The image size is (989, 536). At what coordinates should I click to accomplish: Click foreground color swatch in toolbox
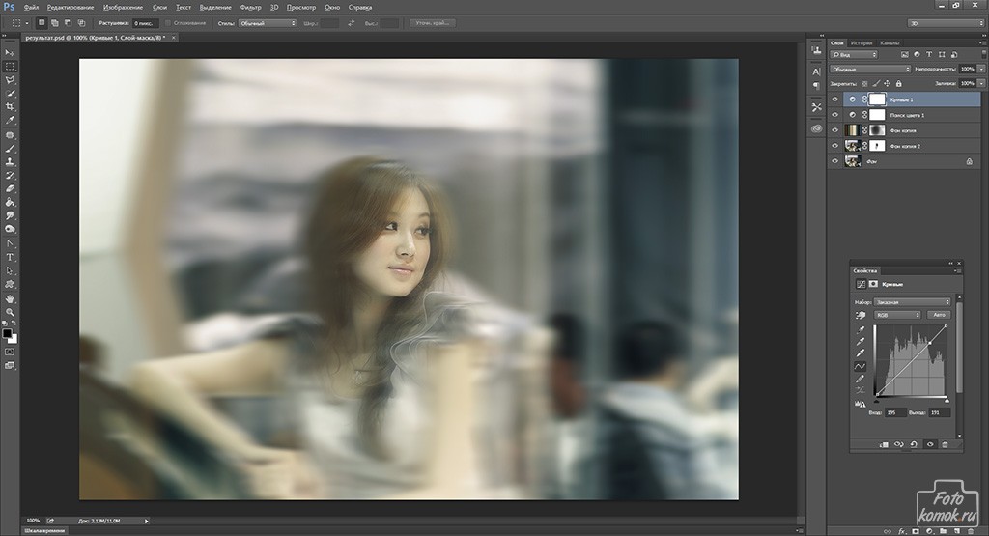tap(7, 333)
